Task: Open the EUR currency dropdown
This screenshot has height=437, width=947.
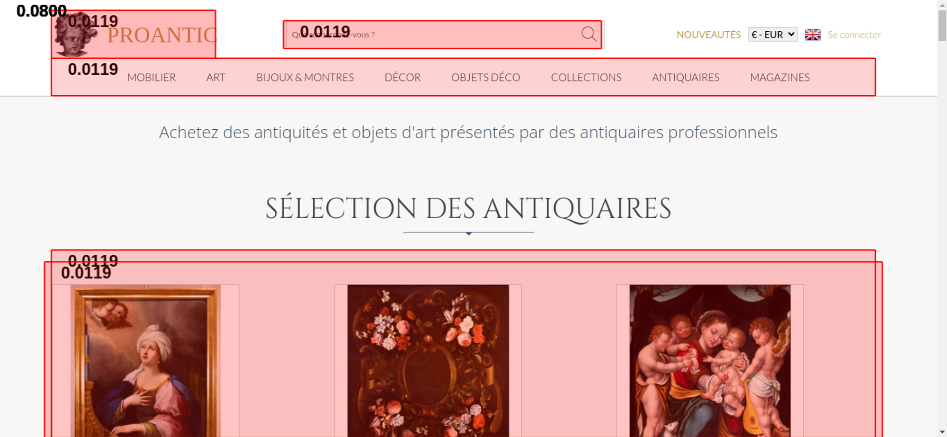Action: coord(773,35)
